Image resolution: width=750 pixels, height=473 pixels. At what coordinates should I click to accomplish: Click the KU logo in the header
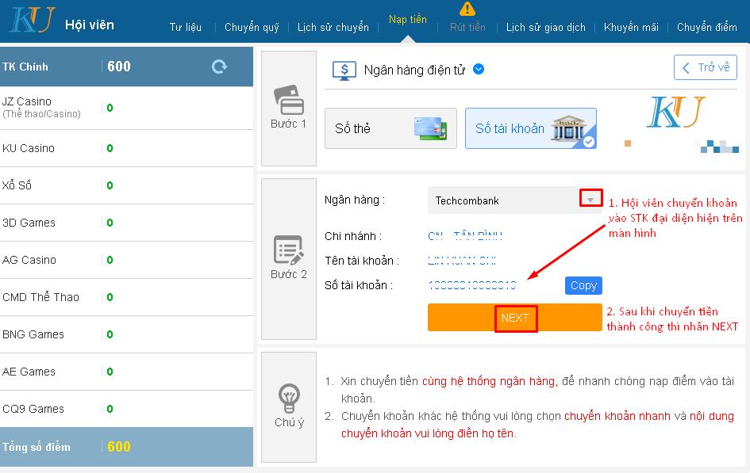click(x=32, y=20)
